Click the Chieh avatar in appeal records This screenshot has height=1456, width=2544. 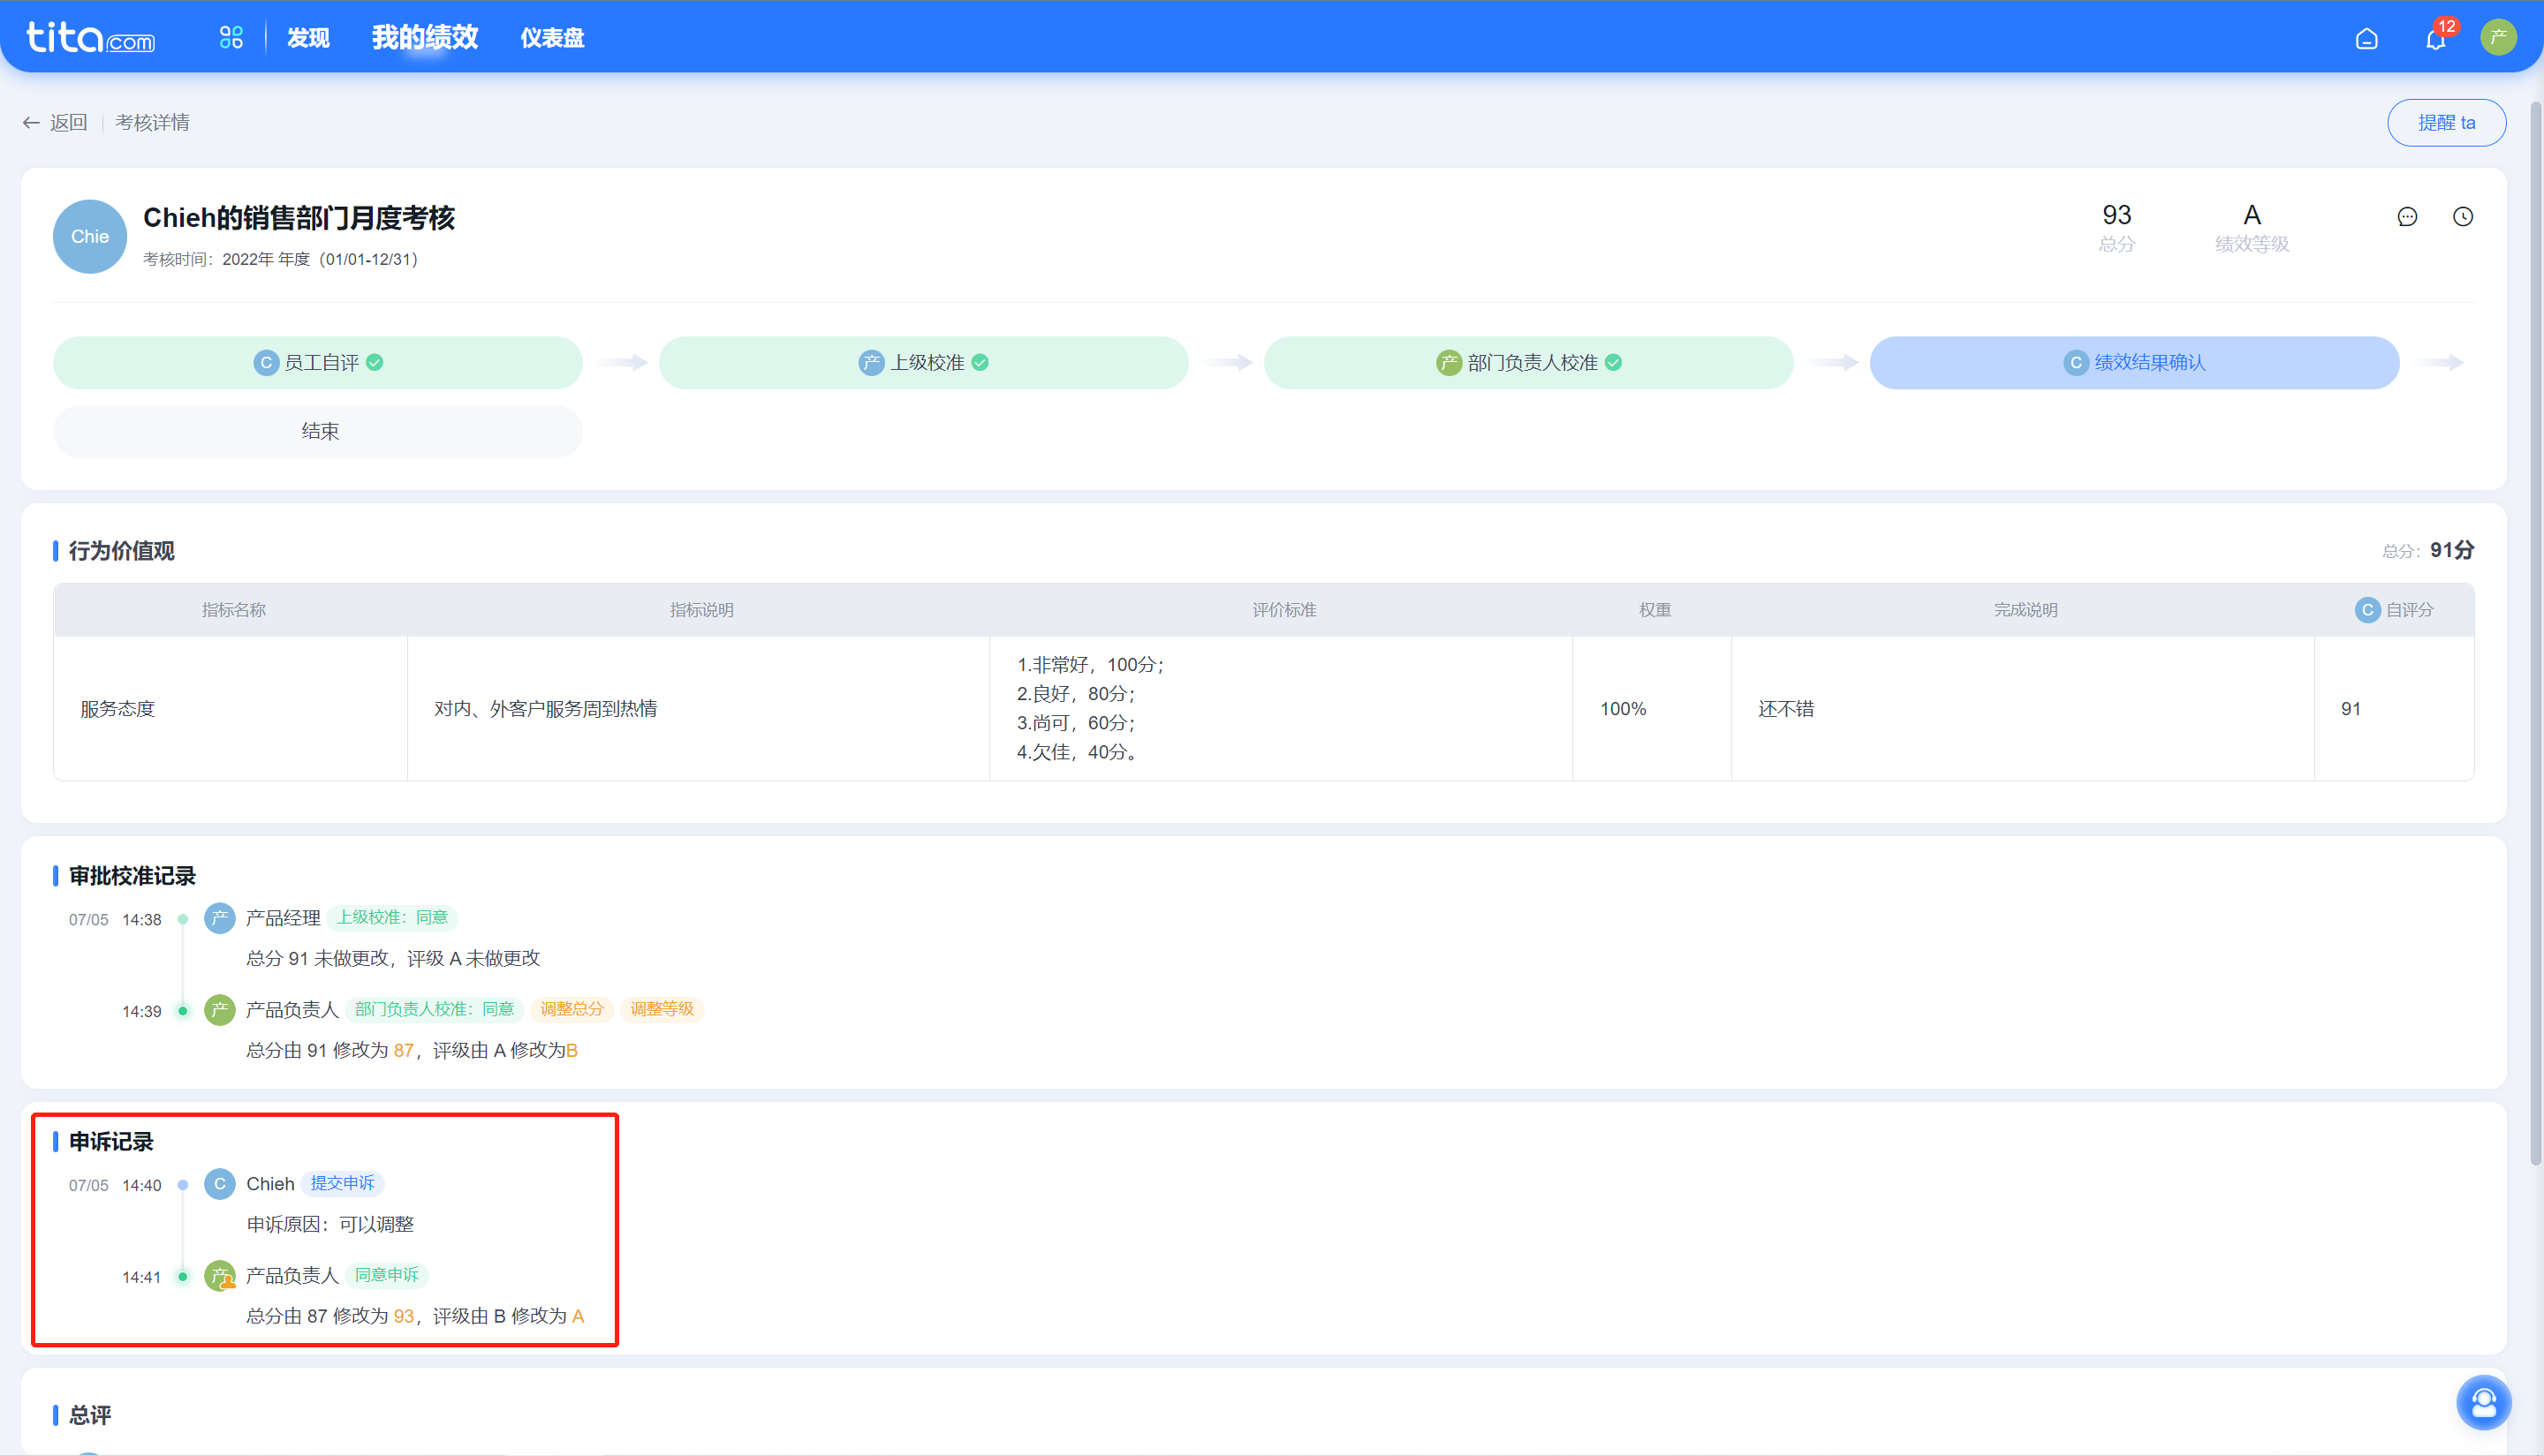click(x=219, y=1184)
